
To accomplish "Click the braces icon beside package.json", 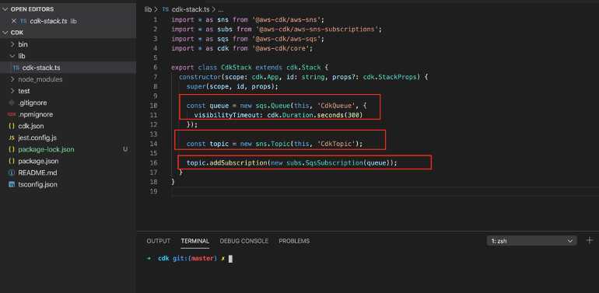I will [x=12, y=161].
